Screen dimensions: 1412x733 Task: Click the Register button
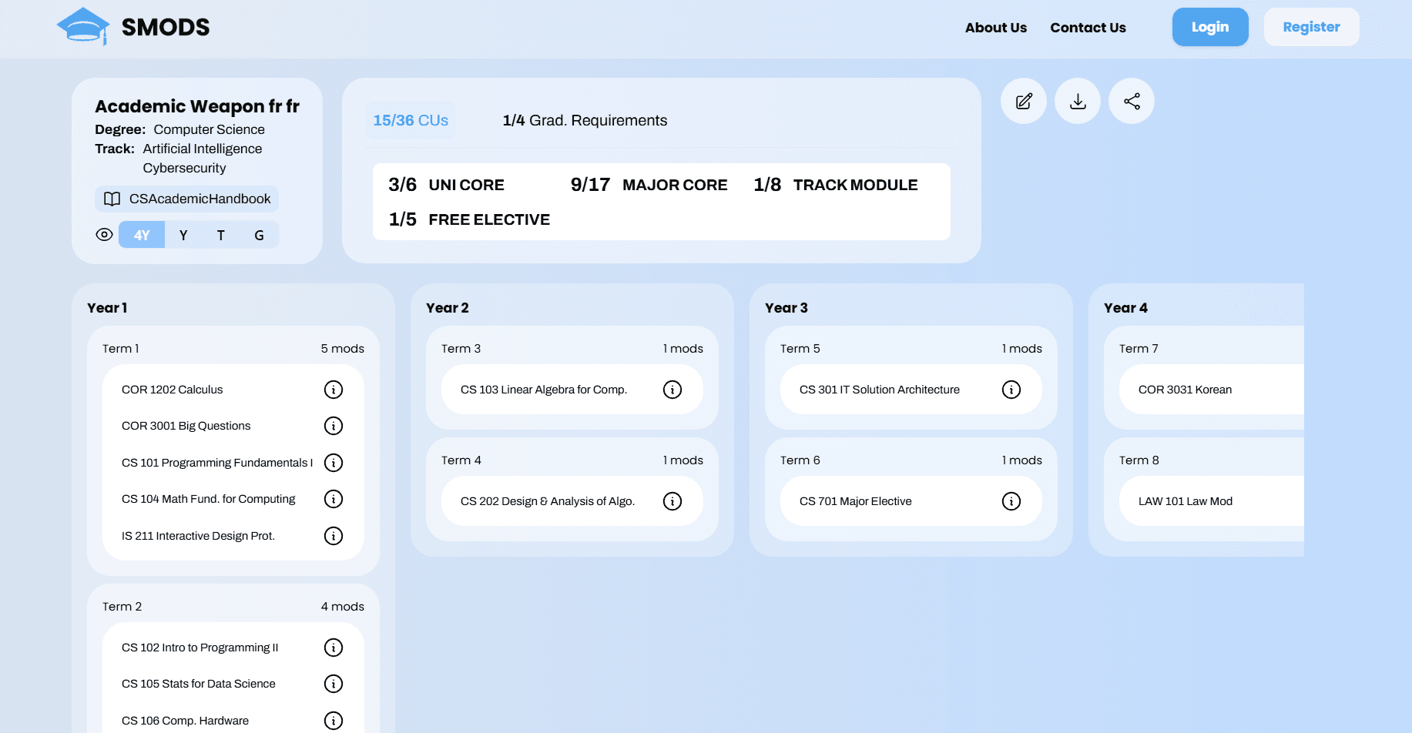click(1311, 26)
